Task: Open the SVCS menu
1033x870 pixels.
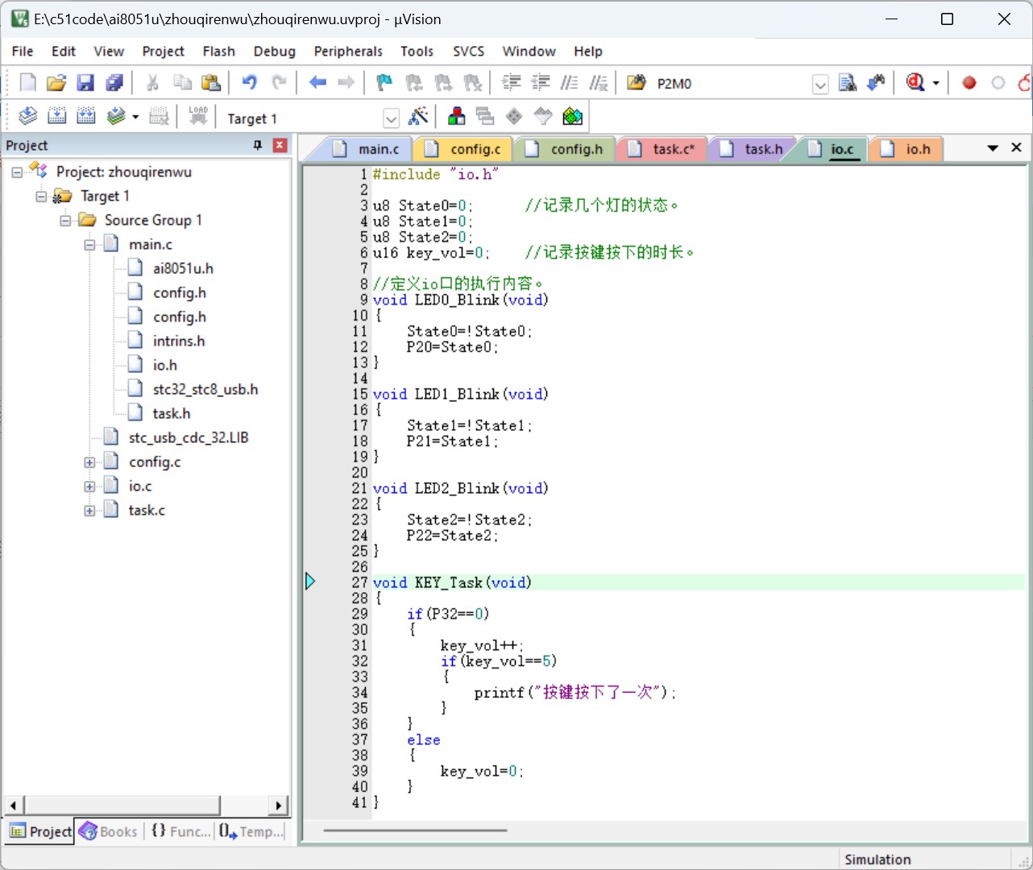Action: (x=468, y=51)
